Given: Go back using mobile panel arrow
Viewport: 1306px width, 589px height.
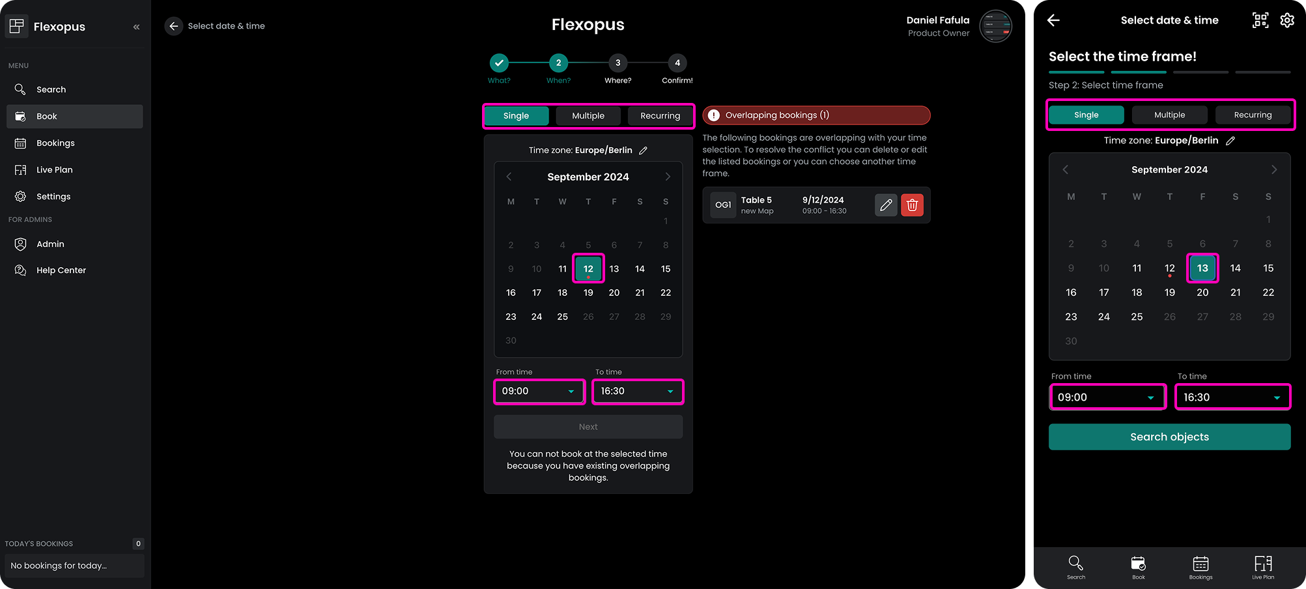Looking at the screenshot, I should coord(1053,20).
